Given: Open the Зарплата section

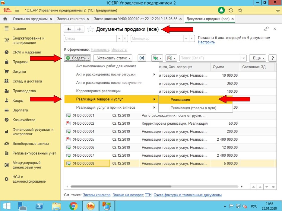Looking at the screenshot, I should tap(20, 110).
